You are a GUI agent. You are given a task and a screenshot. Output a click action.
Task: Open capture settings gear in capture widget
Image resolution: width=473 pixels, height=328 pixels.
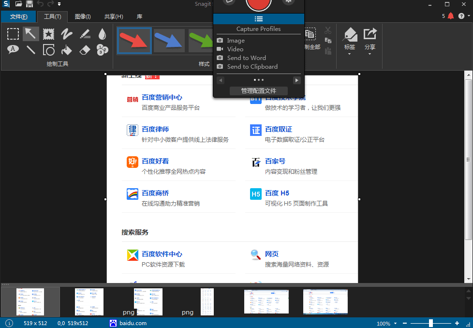click(288, 1)
